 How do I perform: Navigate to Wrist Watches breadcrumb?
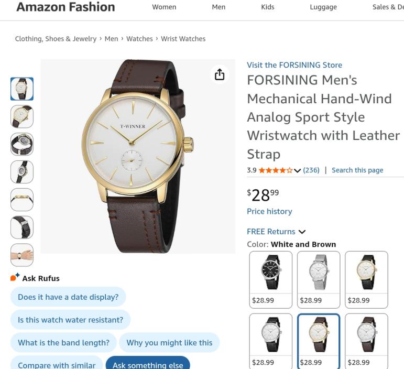tap(183, 39)
